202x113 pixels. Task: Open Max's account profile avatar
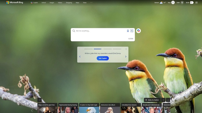[x=173, y=3]
